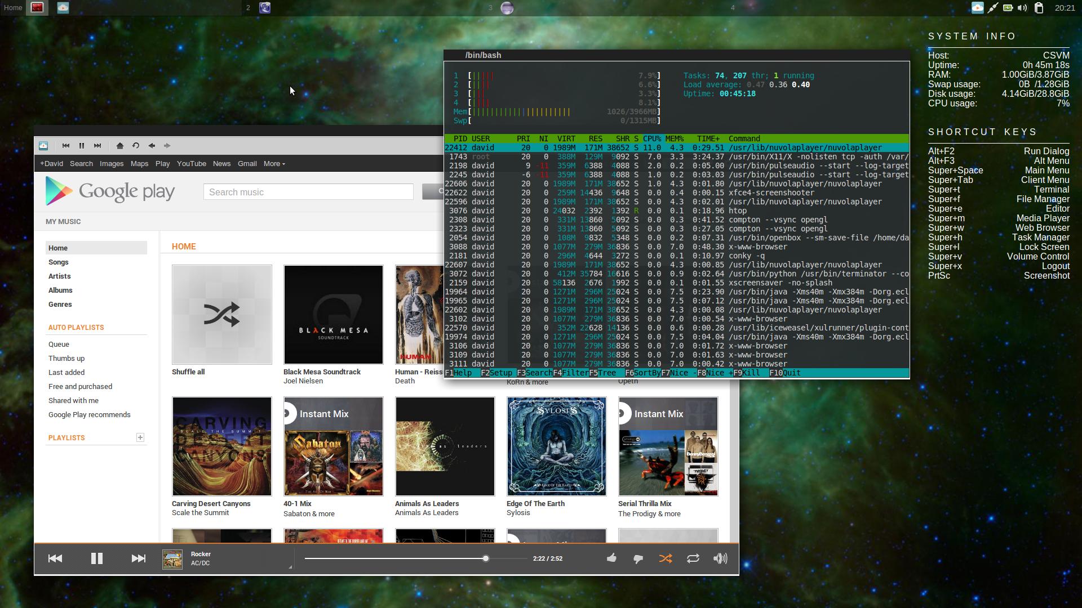
Task: Skip to previous track in bottom player bar
Action: click(x=55, y=558)
